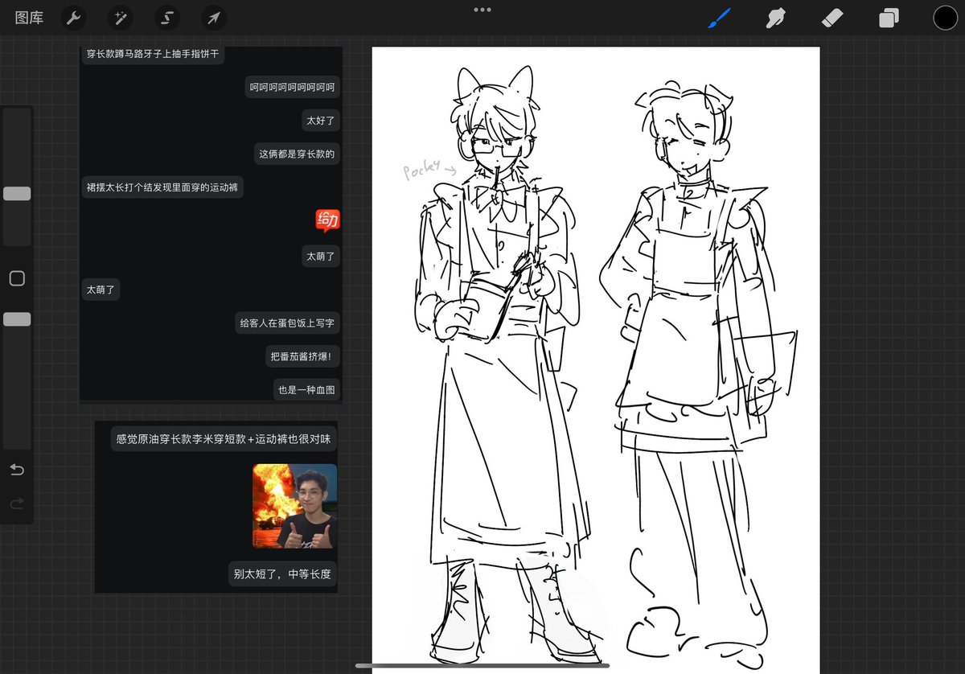Screen dimensions: 965x674
Task: Tap chat message 也是一种血图
Action: click(x=306, y=390)
